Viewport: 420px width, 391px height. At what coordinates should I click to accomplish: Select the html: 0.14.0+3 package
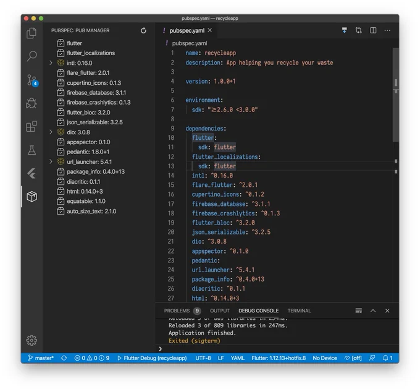point(99,191)
